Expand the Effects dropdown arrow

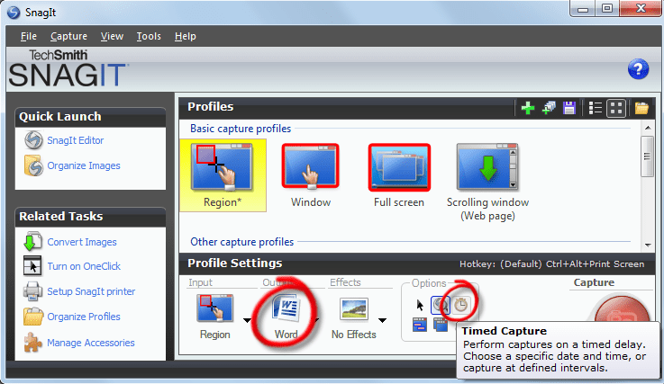(382, 320)
